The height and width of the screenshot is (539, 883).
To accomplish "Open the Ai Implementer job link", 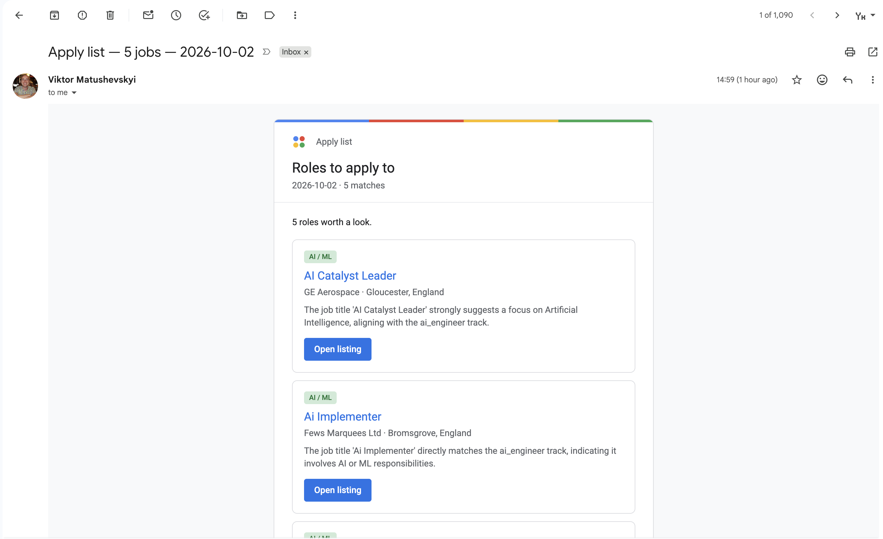I will [x=343, y=416].
